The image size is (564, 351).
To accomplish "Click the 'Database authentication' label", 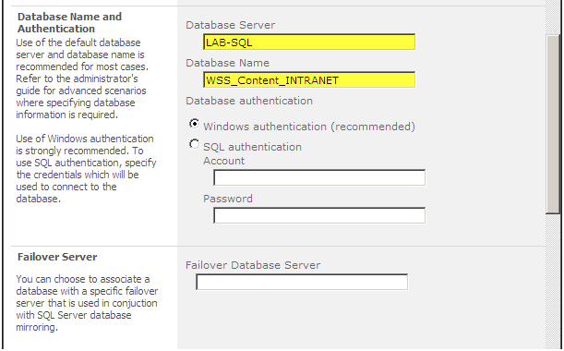I will tap(249, 101).
